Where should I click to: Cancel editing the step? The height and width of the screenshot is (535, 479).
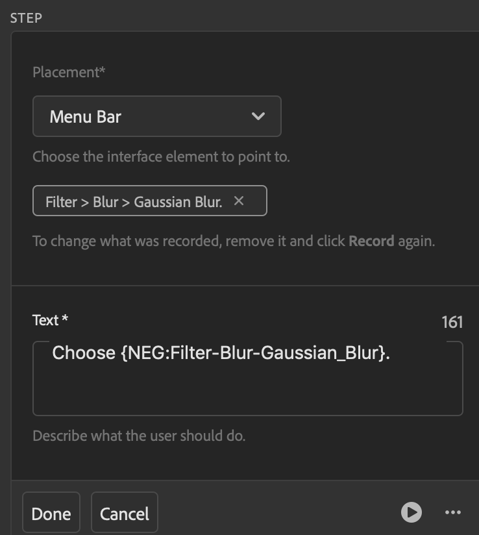(124, 514)
